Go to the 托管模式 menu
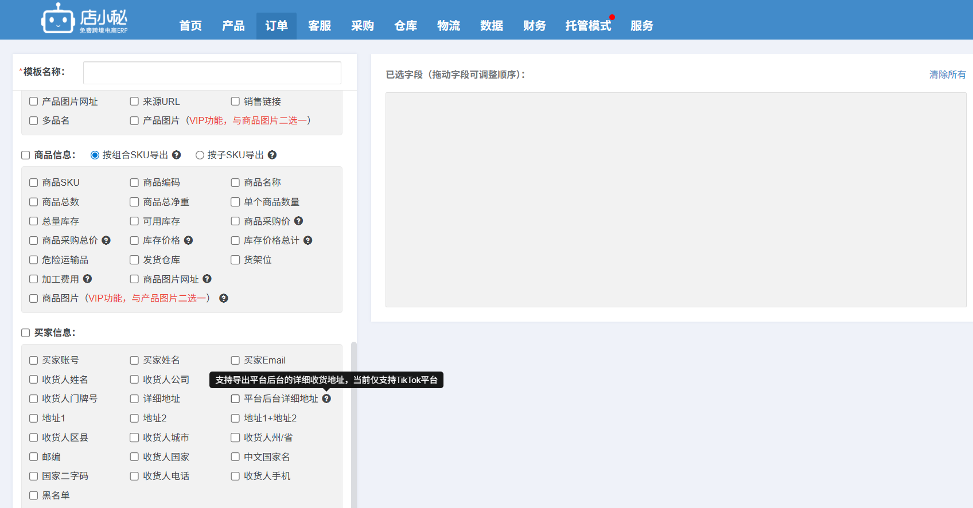973x508 pixels. click(588, 26)
